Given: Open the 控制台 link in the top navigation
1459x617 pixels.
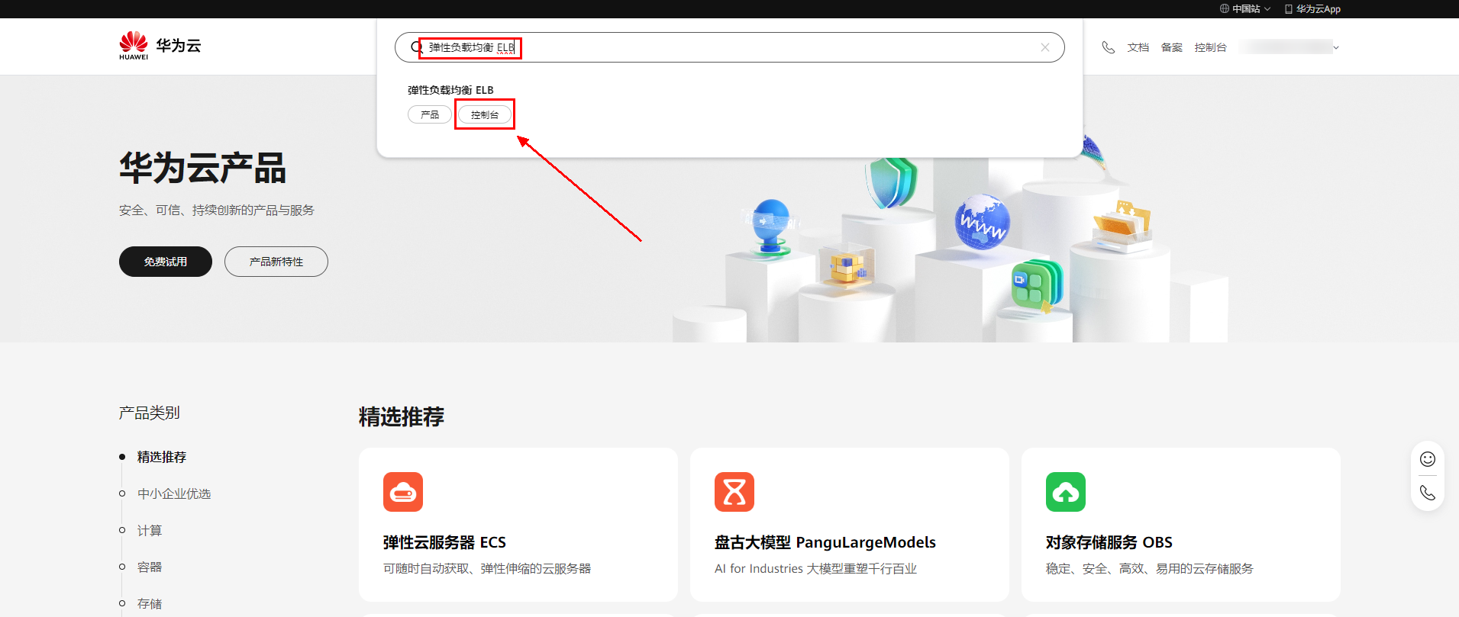Looking at the screenshot, I should coord(1211,47).
